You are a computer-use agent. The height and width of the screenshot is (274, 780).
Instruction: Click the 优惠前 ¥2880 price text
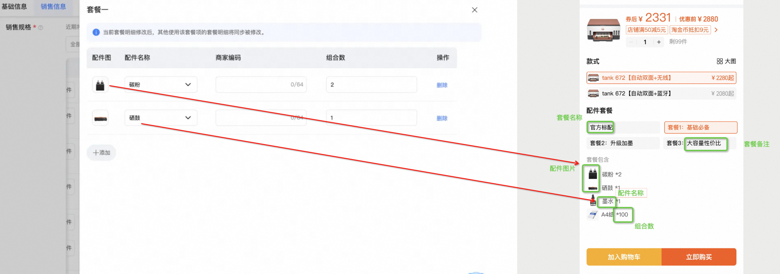coord(698,19)
